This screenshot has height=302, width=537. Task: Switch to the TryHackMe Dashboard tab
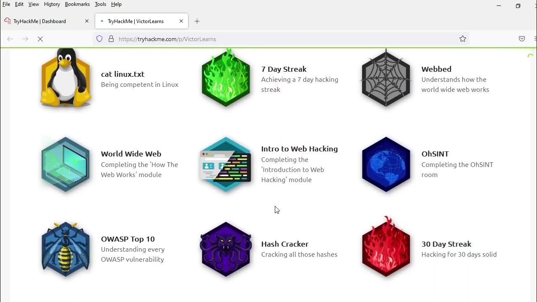47,21
